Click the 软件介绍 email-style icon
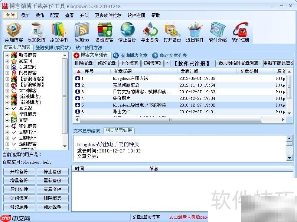Viewport: 297px width, 222px height. (217, 30)
